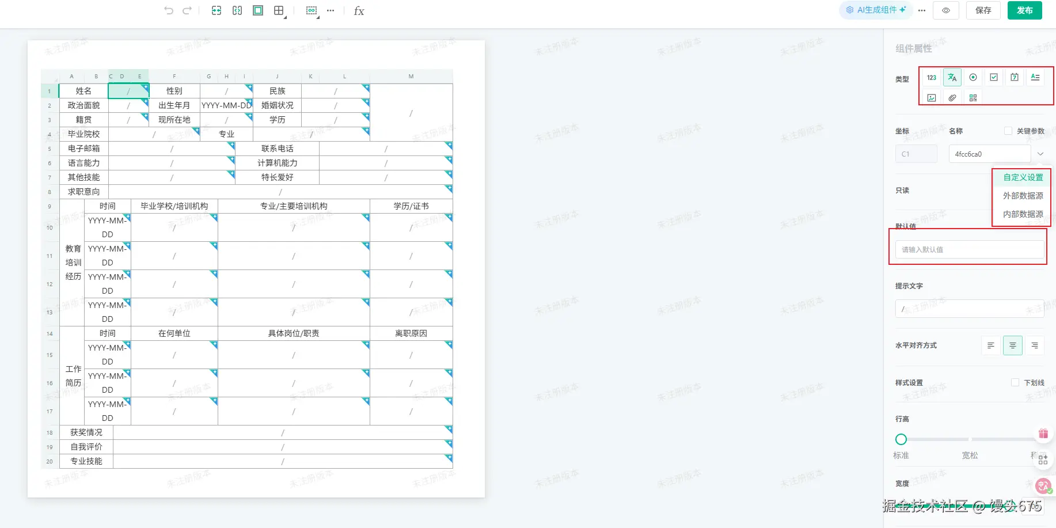Click the dashed linked-area toolbar icon

click(311, 10)
